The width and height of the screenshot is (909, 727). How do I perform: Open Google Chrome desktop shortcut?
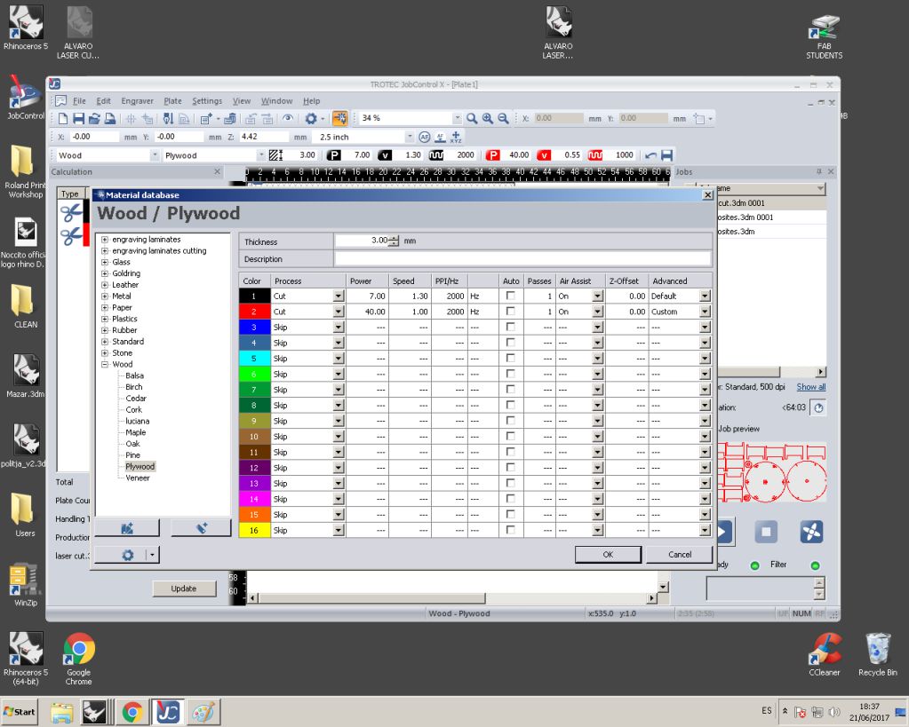point(79,660)
